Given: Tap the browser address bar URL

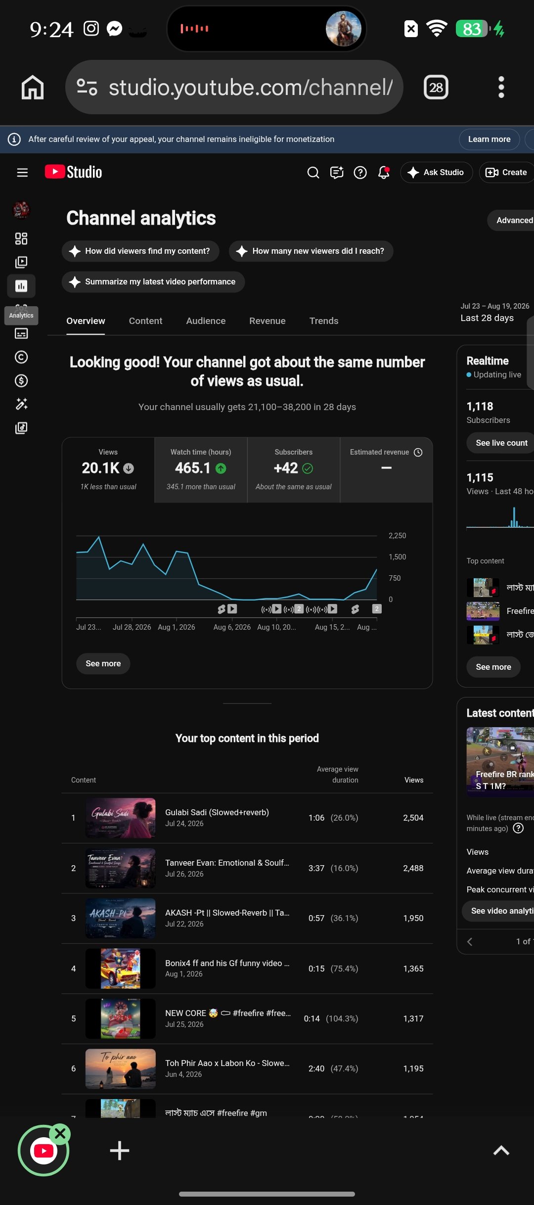Looking at the screenshot, I should (x=251, y=87).
